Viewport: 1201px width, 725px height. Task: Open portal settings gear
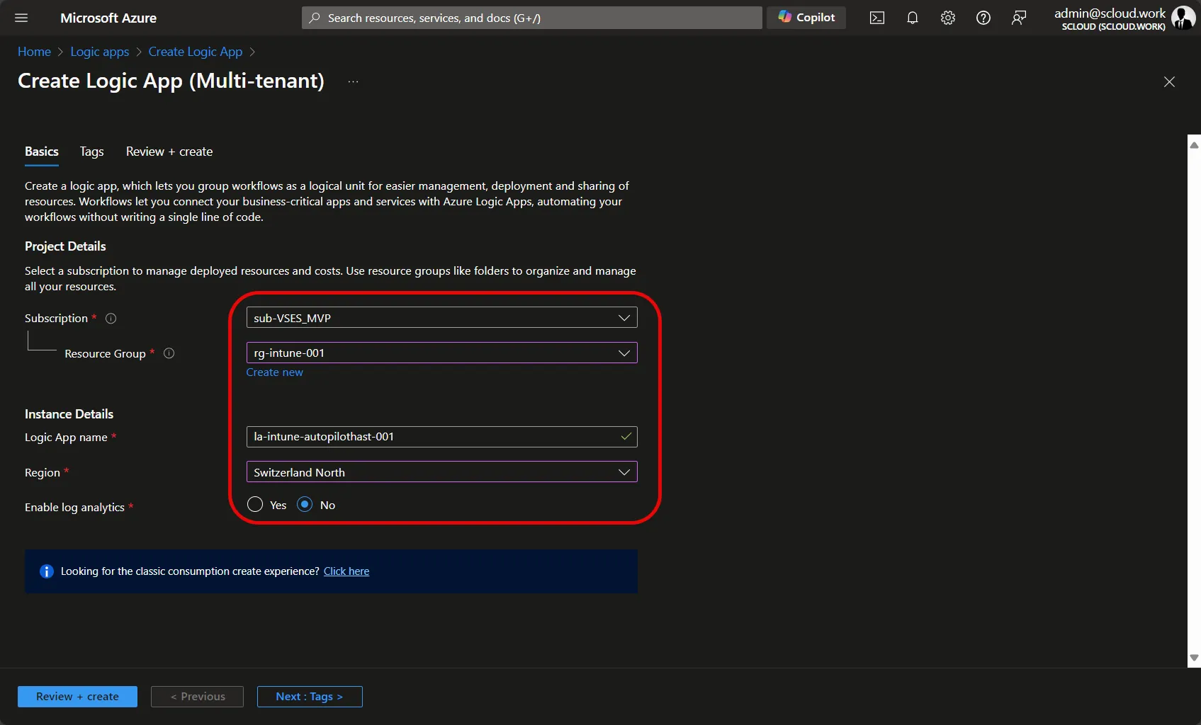pos(948,18)
